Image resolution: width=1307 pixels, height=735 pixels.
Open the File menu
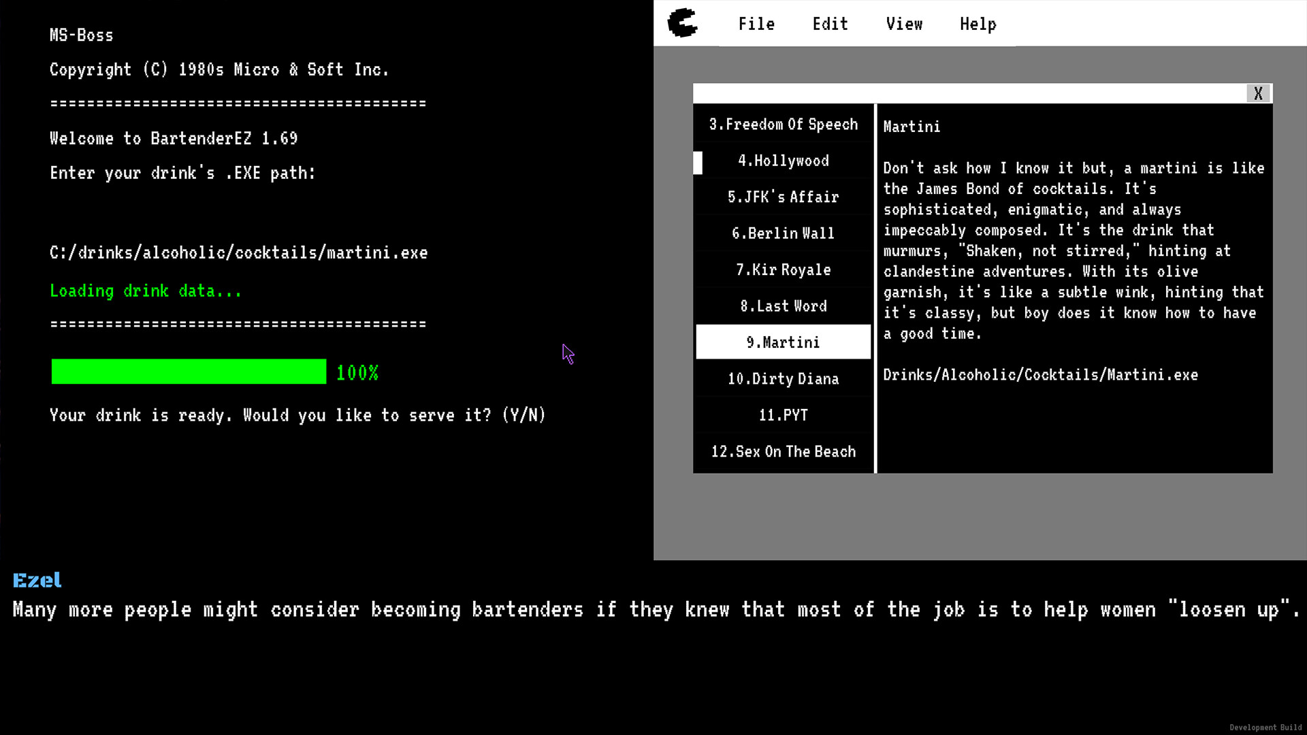tap(756, 23)
